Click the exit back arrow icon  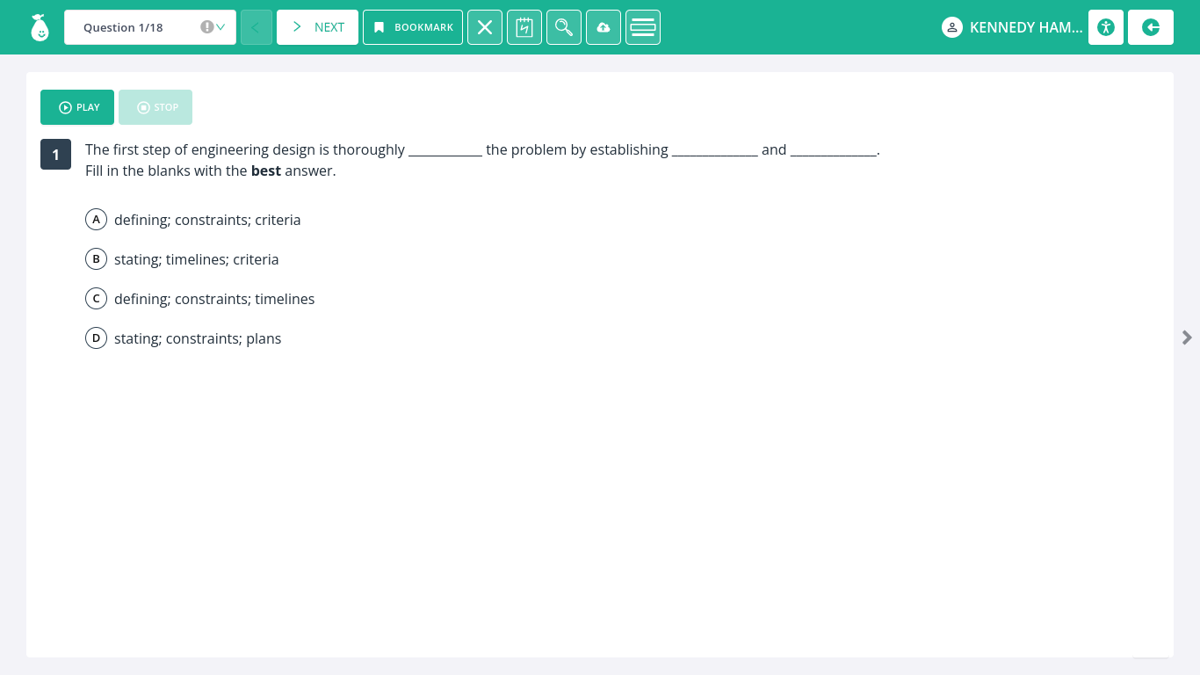tap(1151, 27)
